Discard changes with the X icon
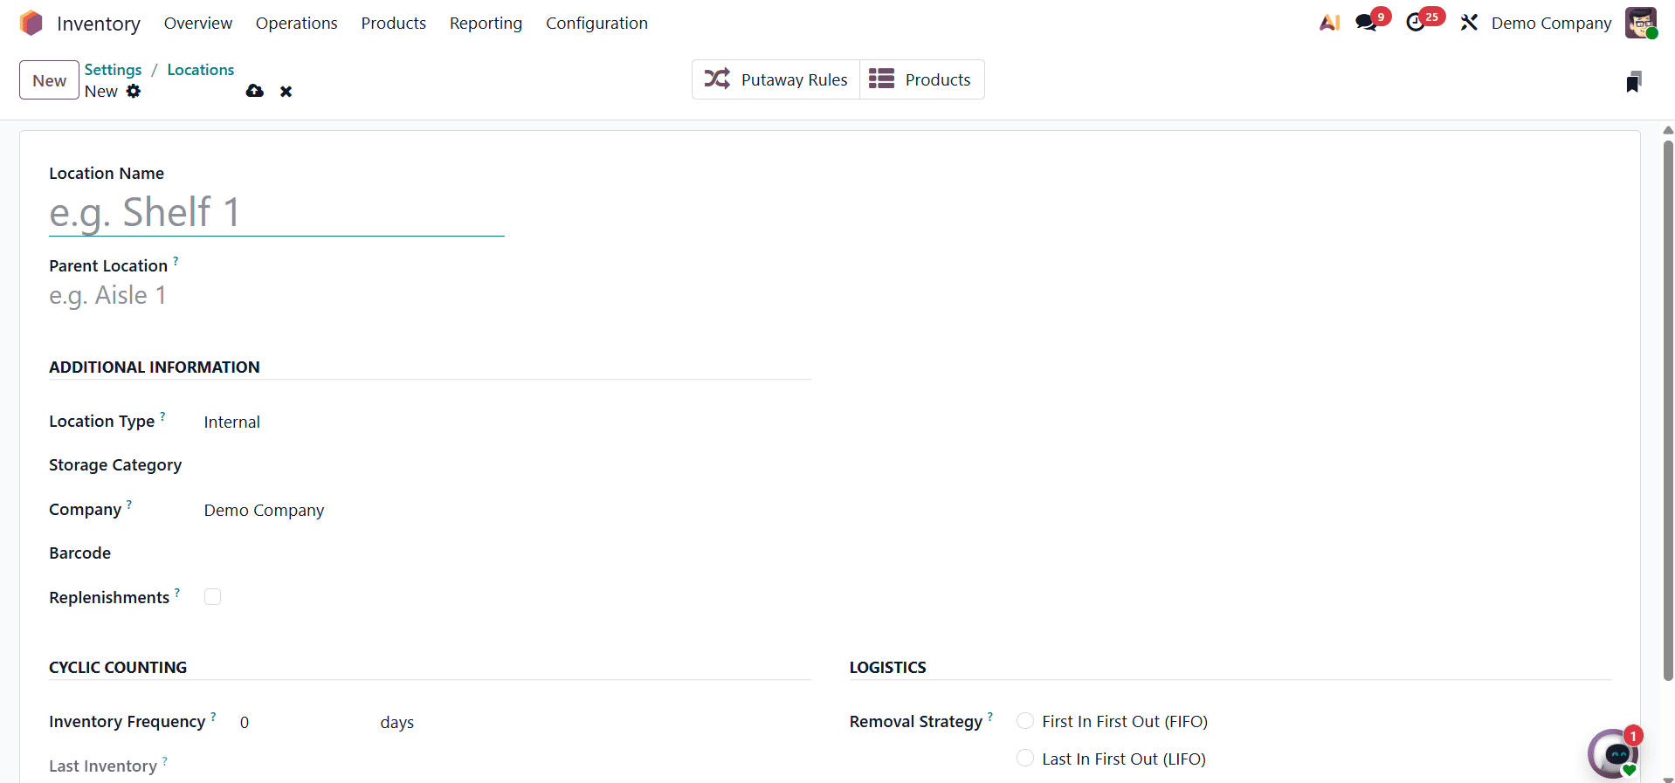This screenshot has width=1675, height=783. tap(286, 92)
